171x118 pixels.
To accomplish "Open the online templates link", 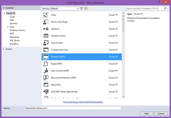I will pyautogui.click(x=83, y=102).
